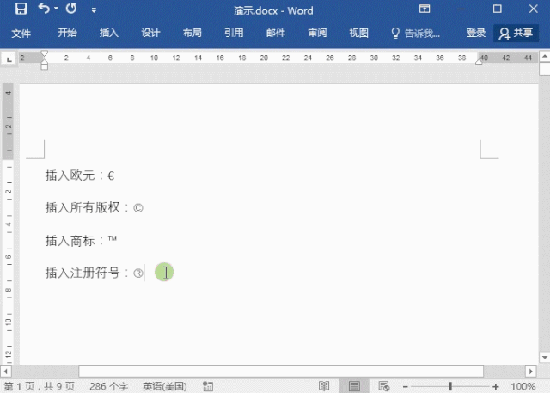Click the vertical scrollbar up arrow
Image resolution: width=550 pixels, height=393 pixels.
tap(544, 57)
